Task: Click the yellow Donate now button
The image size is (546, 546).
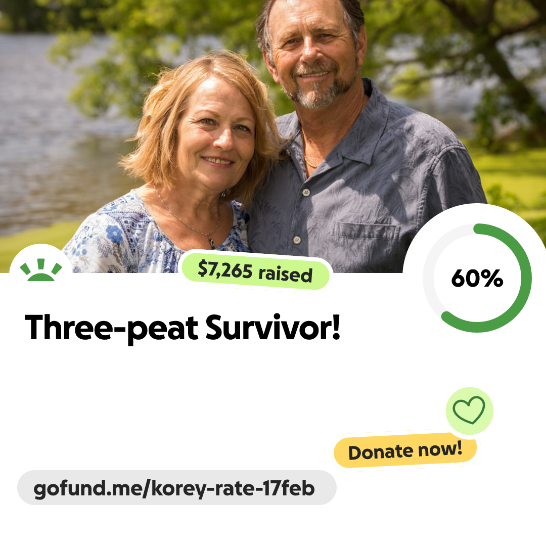Action: point(405,451)
